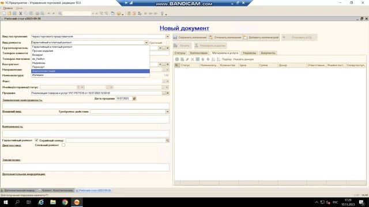
Task: Click the delete X icon in materials table toolbar
Action: click(193, 59)
